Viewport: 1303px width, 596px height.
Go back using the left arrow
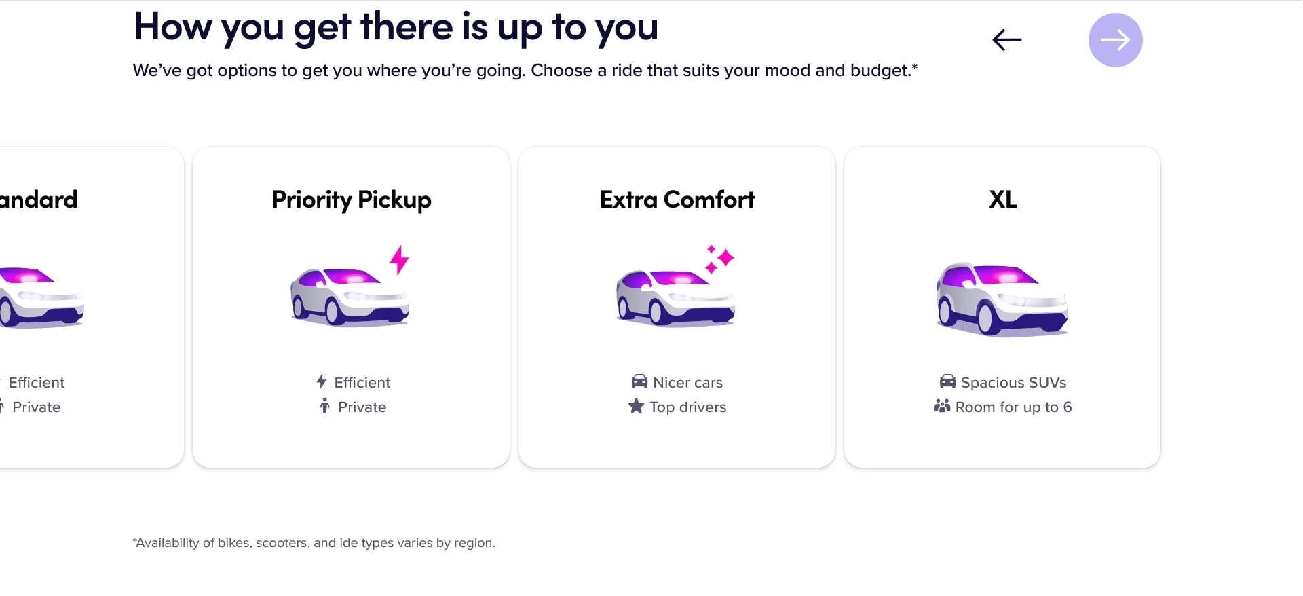coord(1006,39)
